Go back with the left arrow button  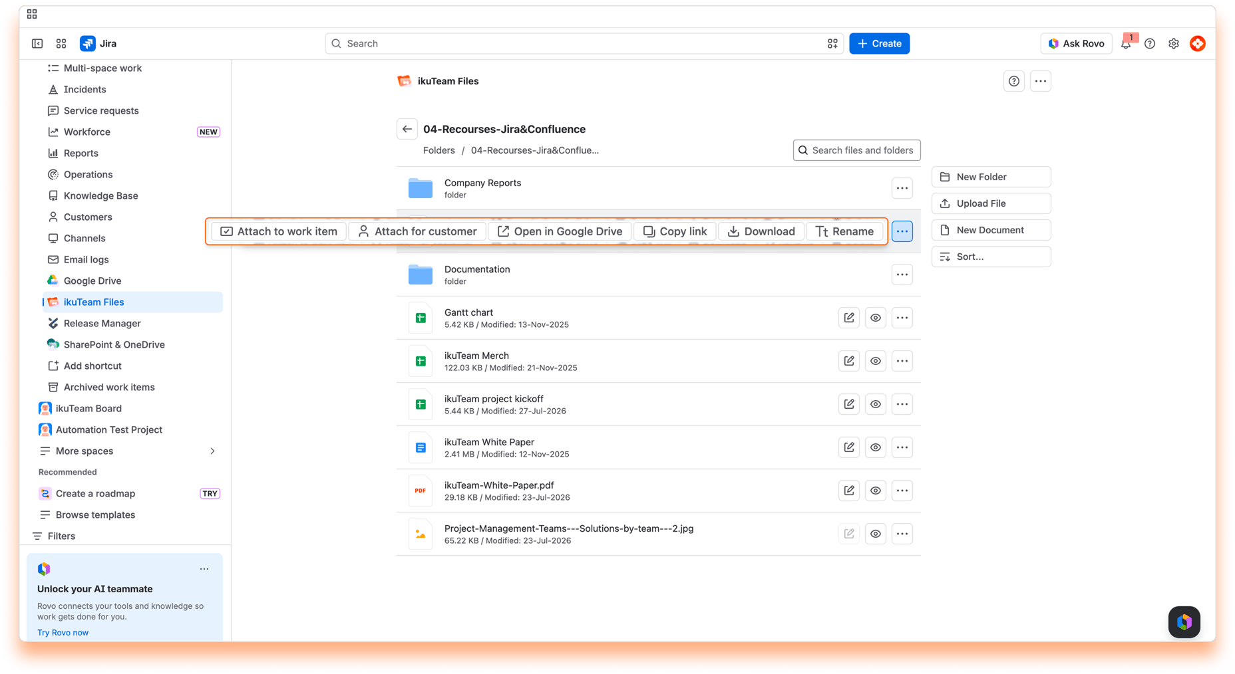(x=407, y=129)
